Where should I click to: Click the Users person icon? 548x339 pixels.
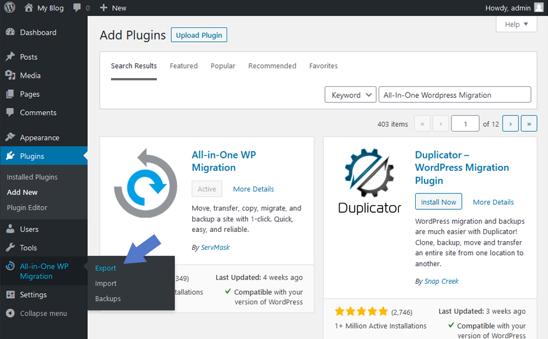coord(10,228)
